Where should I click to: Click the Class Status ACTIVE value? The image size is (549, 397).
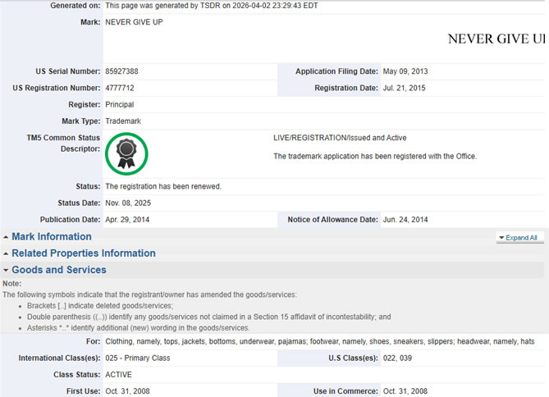121,375
